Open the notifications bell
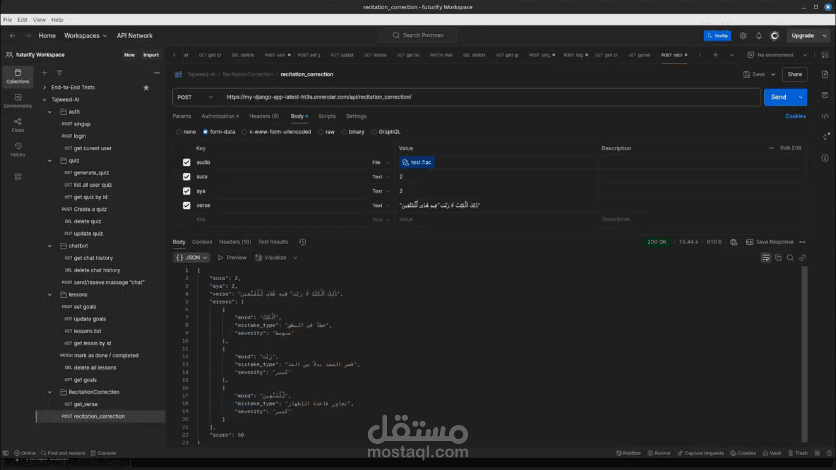The height and width of the screenshot is (470, 836). coord(759,35)
